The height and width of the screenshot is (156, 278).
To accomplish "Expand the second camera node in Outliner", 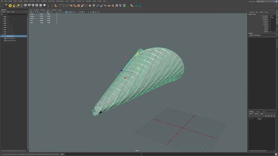I will pos(3,19).
